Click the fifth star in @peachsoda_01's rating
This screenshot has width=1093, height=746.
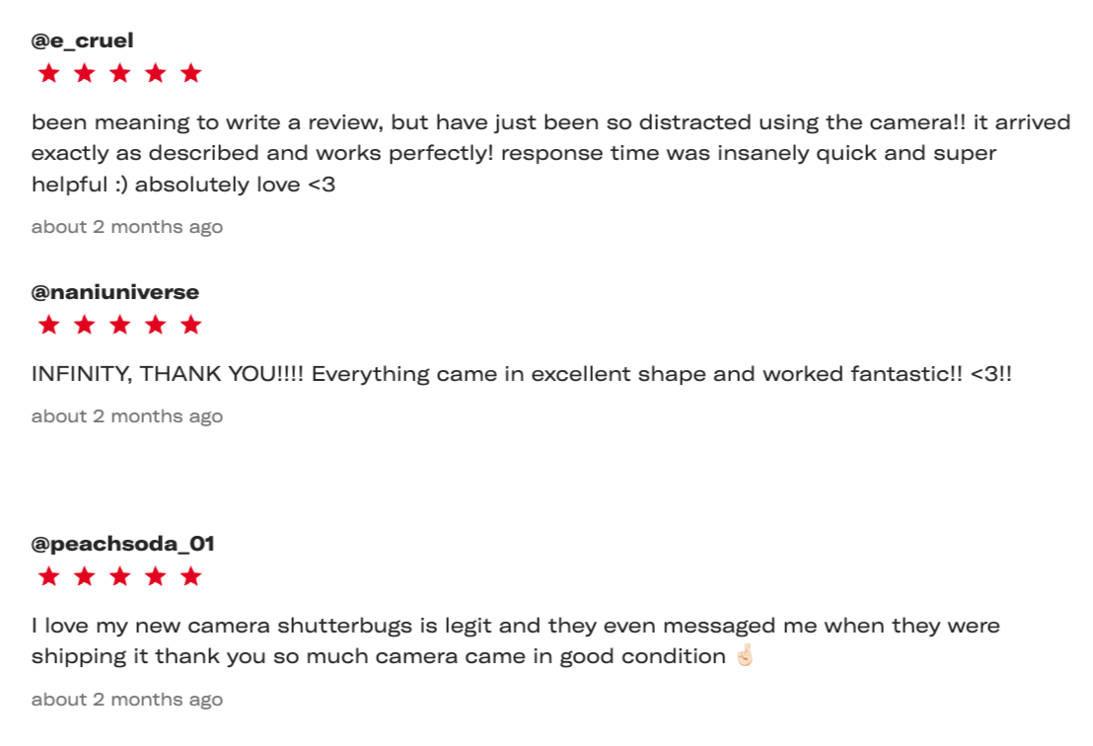191,576
